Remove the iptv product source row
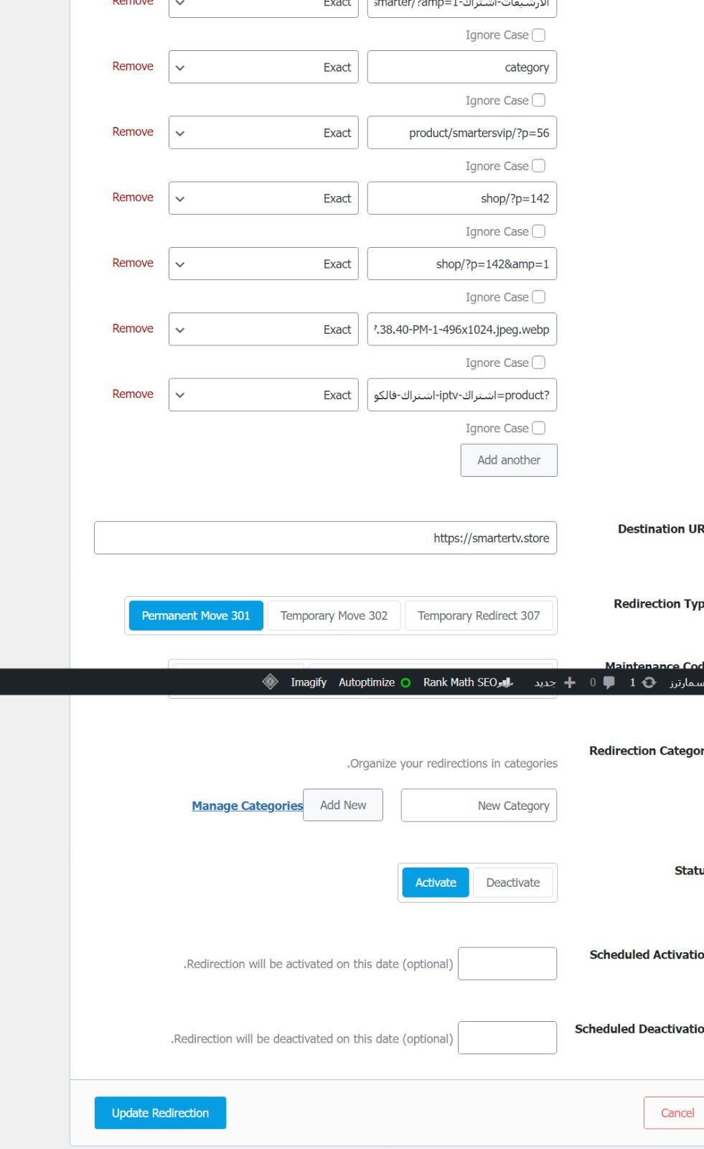704x1149 pixels. pos(133,394)
